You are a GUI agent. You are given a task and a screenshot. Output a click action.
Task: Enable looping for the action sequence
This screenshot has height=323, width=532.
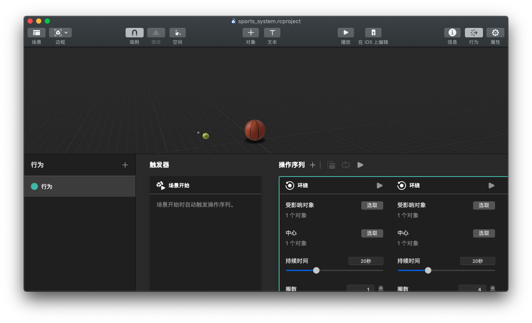click(346, 165)
